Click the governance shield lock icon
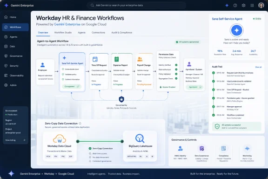268x179 pixels. point(121,99)
